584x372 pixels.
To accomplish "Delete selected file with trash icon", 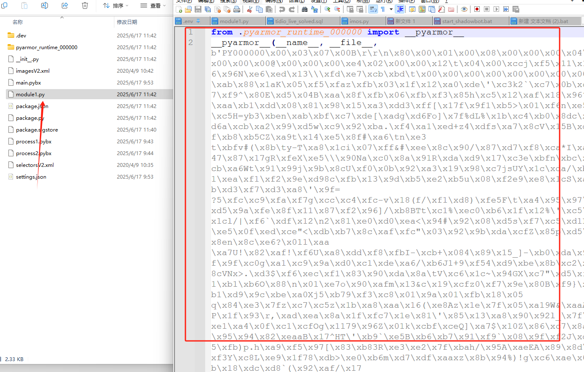I will [x=85, y=5].
